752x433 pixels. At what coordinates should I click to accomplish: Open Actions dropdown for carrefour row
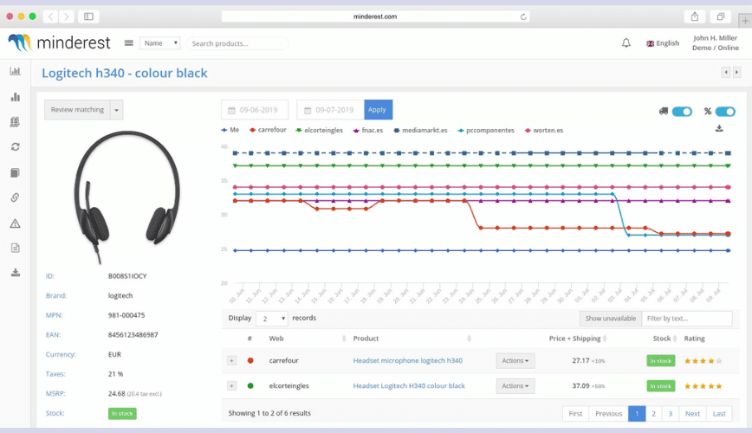click(x=515, y=360)
